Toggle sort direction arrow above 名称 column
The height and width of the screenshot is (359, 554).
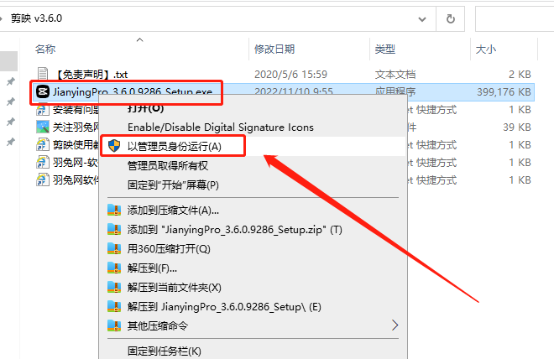point(140,40)
